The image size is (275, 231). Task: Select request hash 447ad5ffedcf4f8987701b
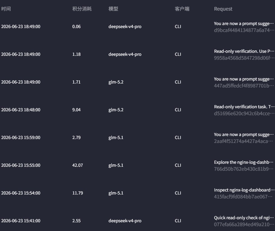pyautogui.click(x=244, y=86)
